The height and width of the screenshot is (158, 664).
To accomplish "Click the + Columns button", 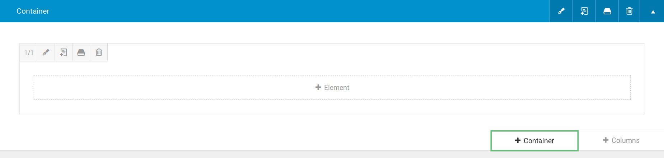I will click(x=621, y=140).
